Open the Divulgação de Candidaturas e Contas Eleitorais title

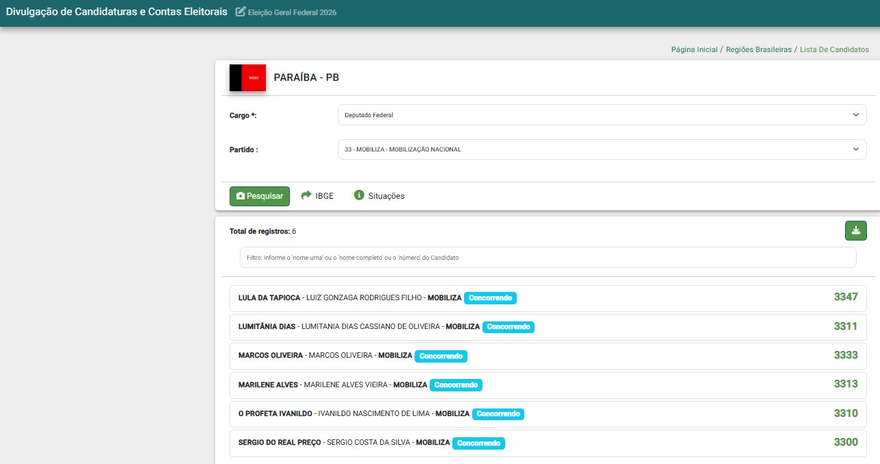(117, 12)
